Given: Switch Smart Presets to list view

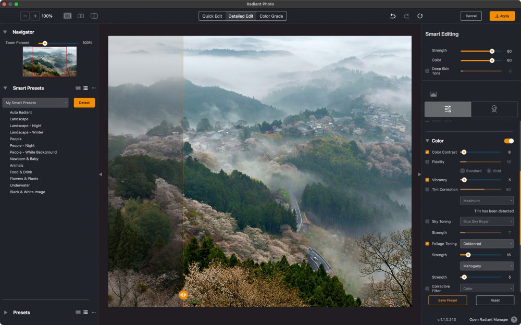Looking at the screenshot, I should (85, 88).
